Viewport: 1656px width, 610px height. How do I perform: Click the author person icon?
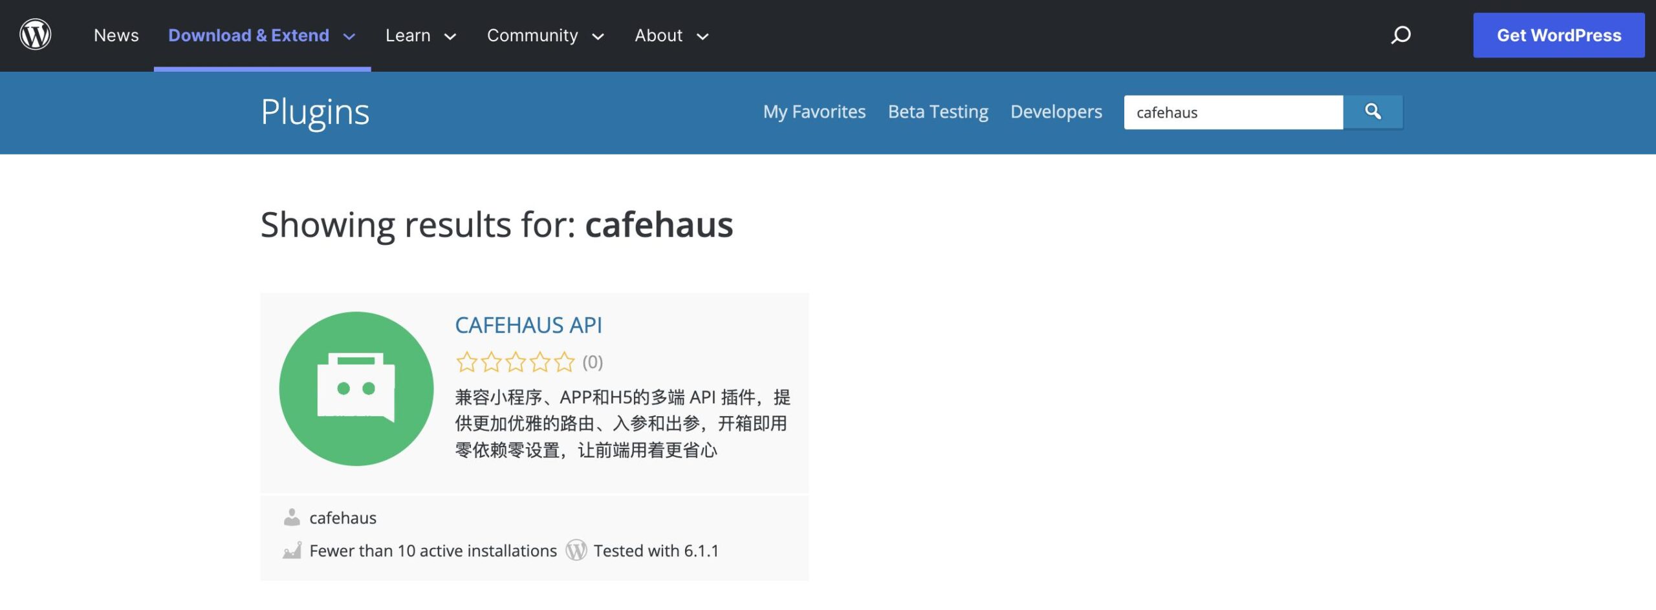click(x=292, y=517)
